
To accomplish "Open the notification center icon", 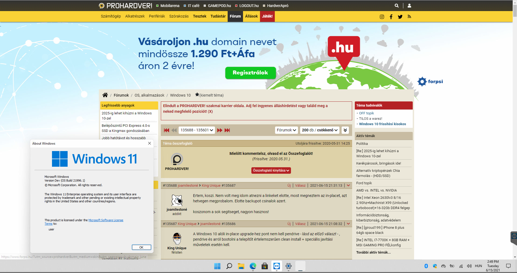I will [508, 266].
